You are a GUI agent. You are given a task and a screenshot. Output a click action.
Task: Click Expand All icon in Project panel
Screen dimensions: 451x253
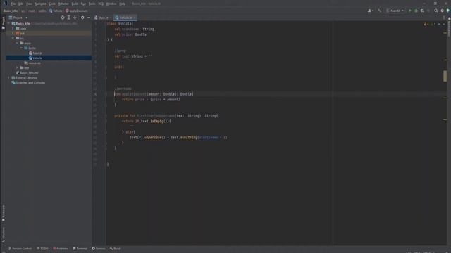[x=69, y=18]
